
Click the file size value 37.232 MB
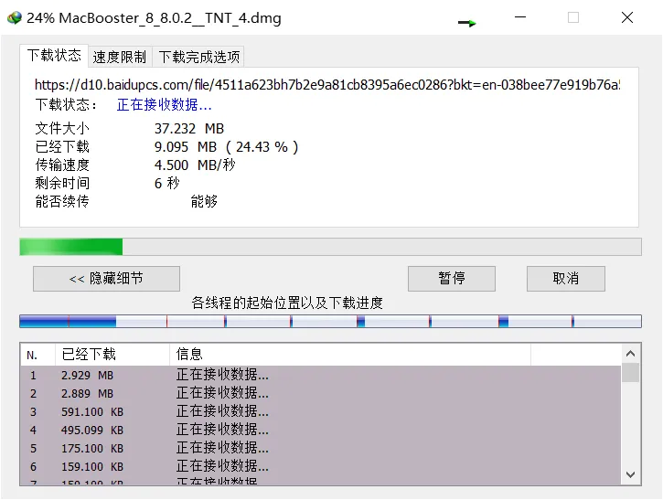[189, 129]
